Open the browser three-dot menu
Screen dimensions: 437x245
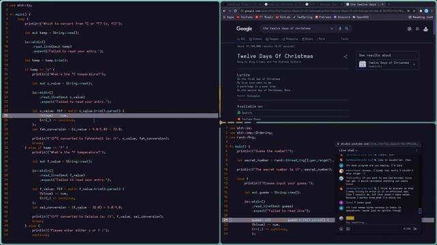click(432, 11)
